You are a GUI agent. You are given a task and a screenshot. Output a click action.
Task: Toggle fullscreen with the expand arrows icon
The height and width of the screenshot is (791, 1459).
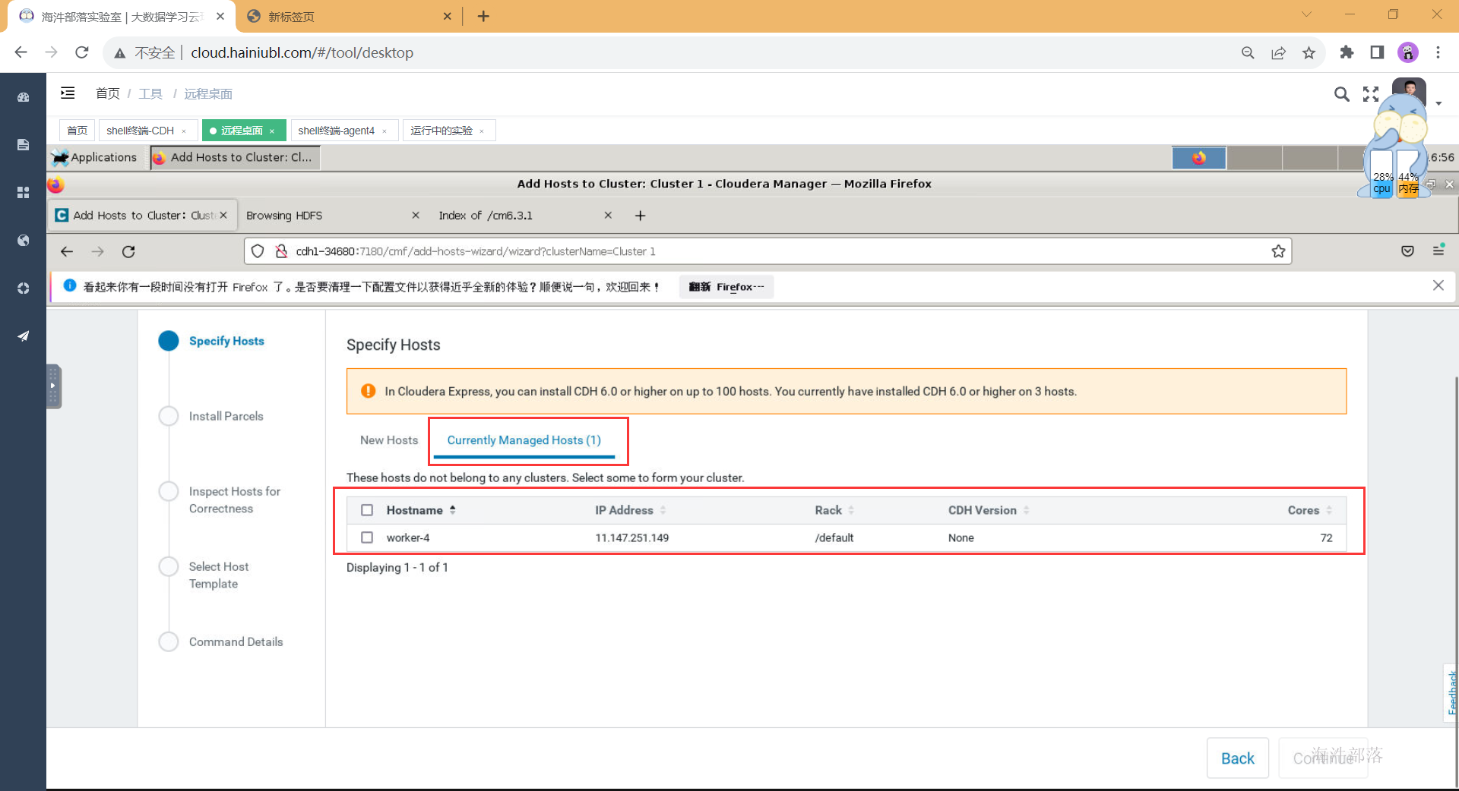(1371, 93)
